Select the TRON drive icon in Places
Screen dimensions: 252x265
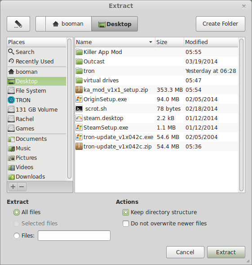11,100
